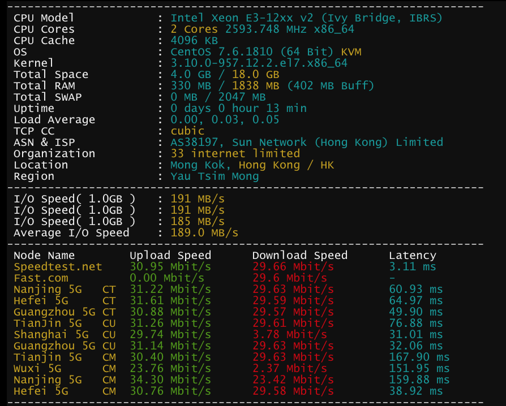Click the "Yau Tsim Mong" region value
Viewport: 506px width, 406px height.
click(x=215, y=176)
